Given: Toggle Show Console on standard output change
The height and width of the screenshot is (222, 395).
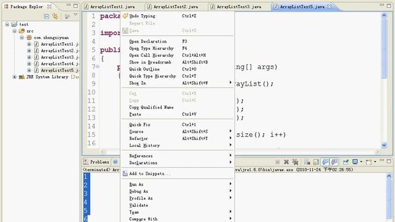Looking at the screenshot, I should 325,162.
